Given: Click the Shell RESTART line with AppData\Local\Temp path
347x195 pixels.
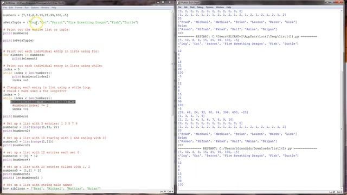Looking at the screenshot, I should click(x=247, y=36).
